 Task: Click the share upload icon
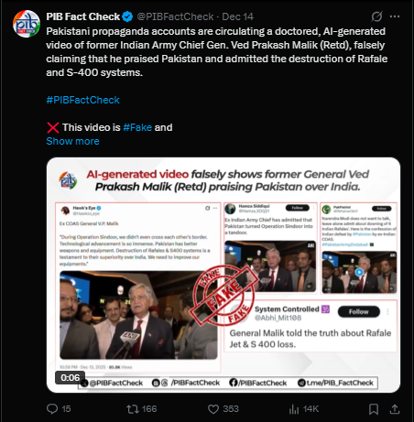pos(395,409)
